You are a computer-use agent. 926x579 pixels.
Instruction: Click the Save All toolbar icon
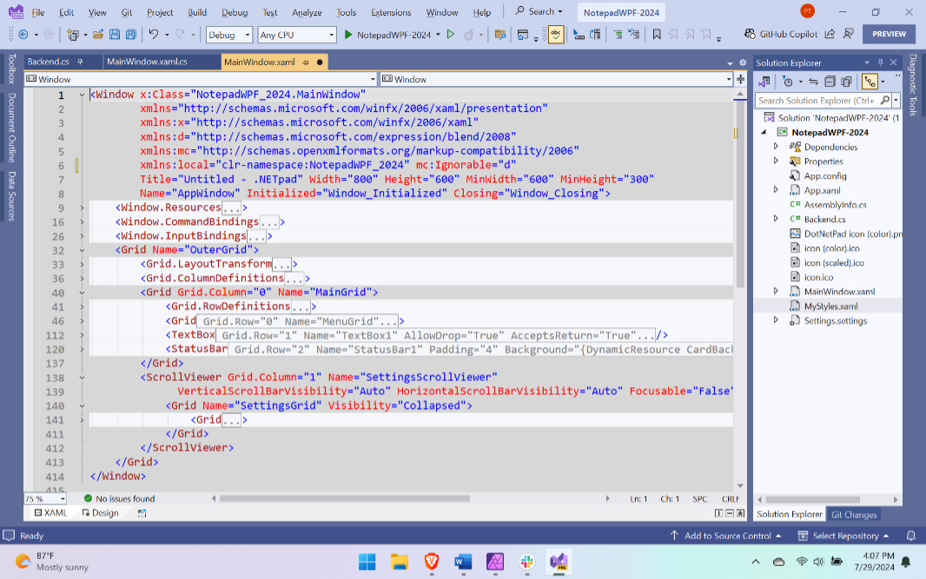click(130, 35)
